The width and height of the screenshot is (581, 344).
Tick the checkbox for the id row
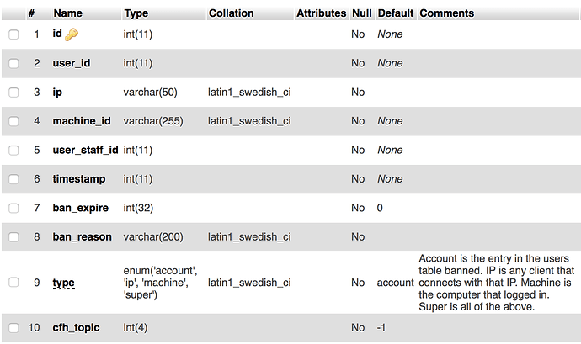point(13,34)
